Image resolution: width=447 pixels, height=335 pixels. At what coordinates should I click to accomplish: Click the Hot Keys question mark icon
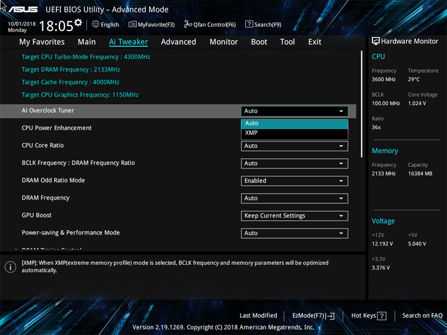click(x=381, y=316)
